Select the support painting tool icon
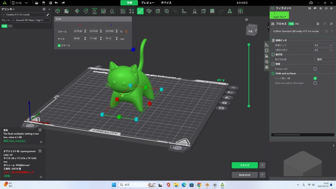Image resolution: width=336 pixels, height=189 pixels. coord(195,11)
